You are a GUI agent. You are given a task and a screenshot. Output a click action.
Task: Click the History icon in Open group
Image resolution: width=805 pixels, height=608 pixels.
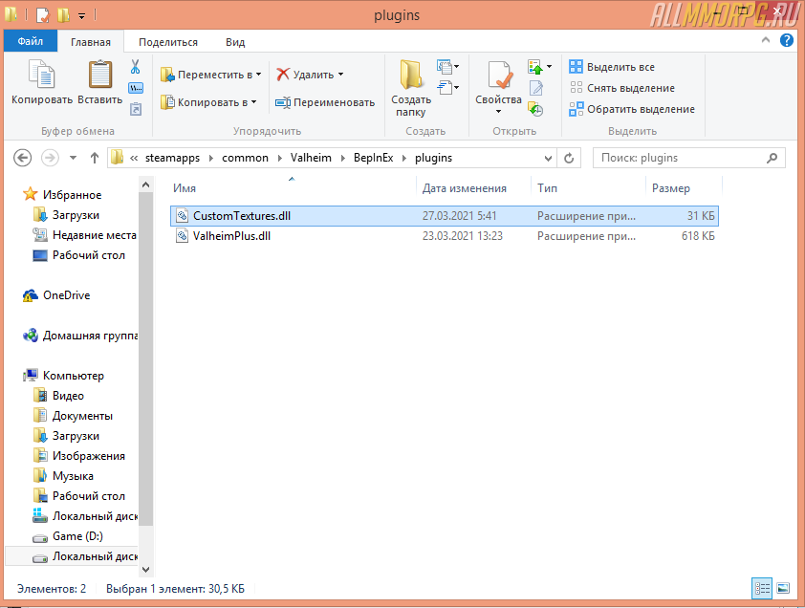point(535,109)
